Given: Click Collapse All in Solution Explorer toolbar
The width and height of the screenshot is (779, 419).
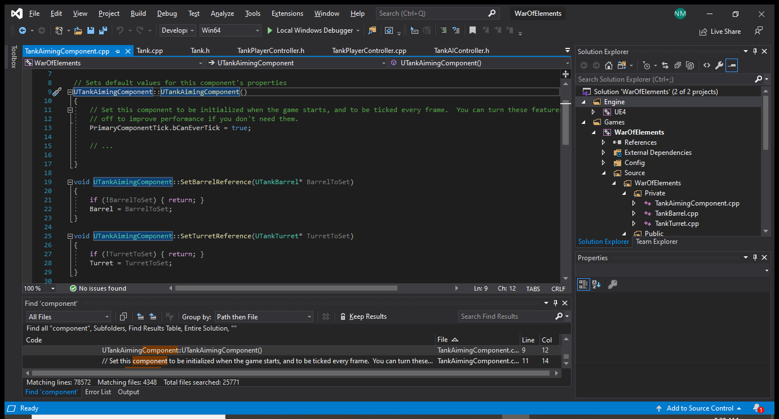Looking at the screenshot, I should pyautogui.click(x=678, y=65).
